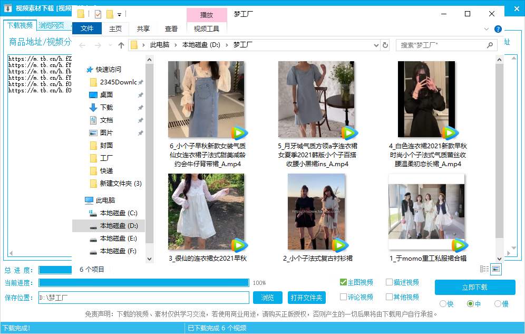Select local disk (E:) in navigation pane

pyautogui.click(x=118, y=238)
